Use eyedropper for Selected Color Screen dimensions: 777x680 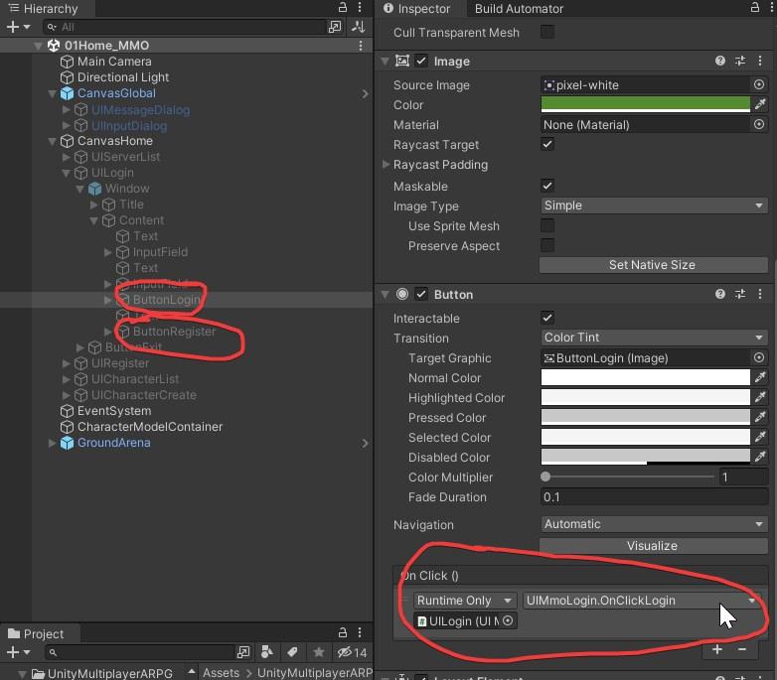coord(760,437)
